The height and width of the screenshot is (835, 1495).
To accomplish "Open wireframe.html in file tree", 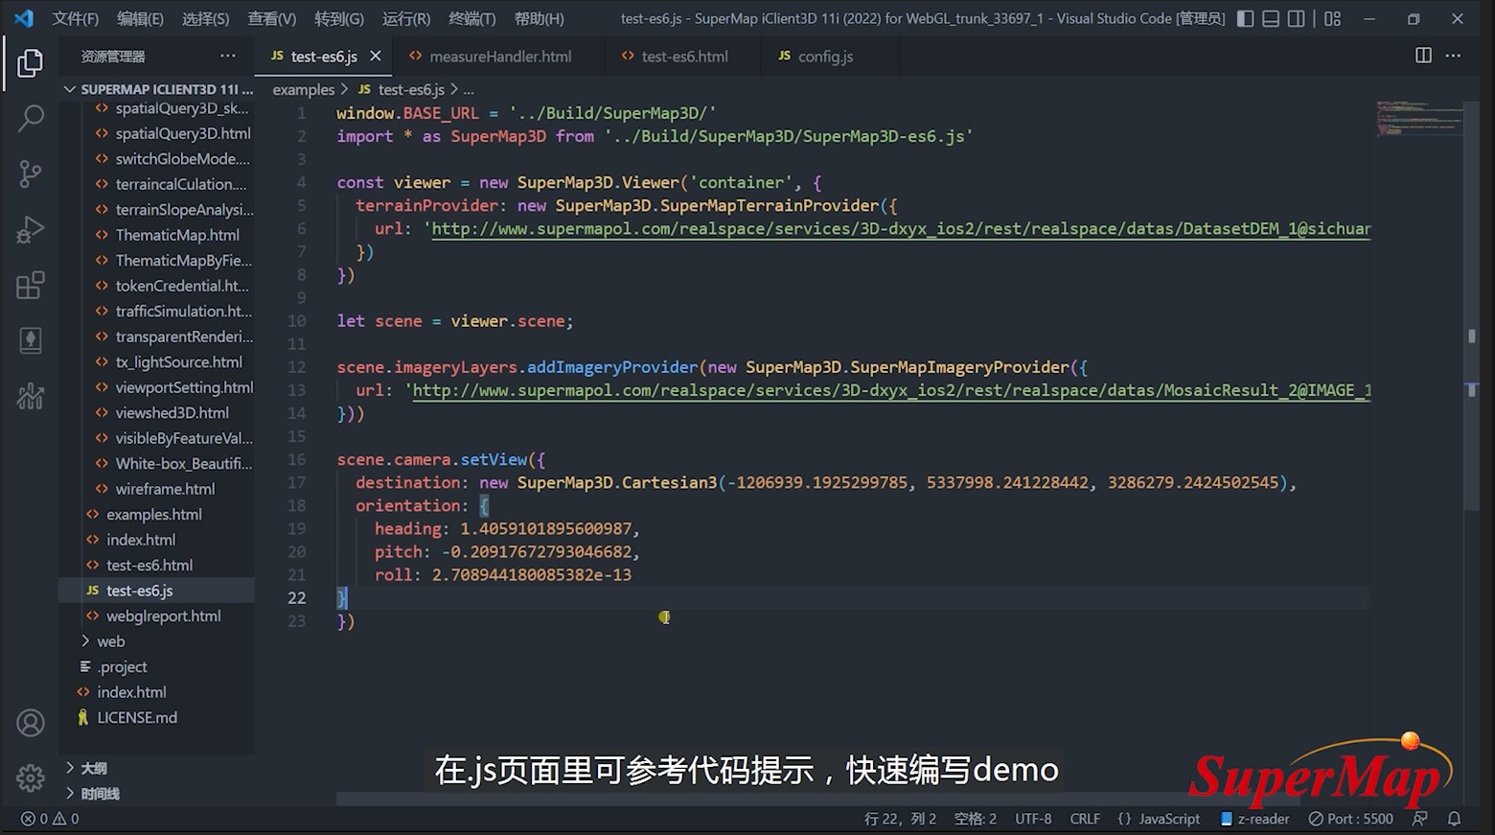I will tap(158, 489).
